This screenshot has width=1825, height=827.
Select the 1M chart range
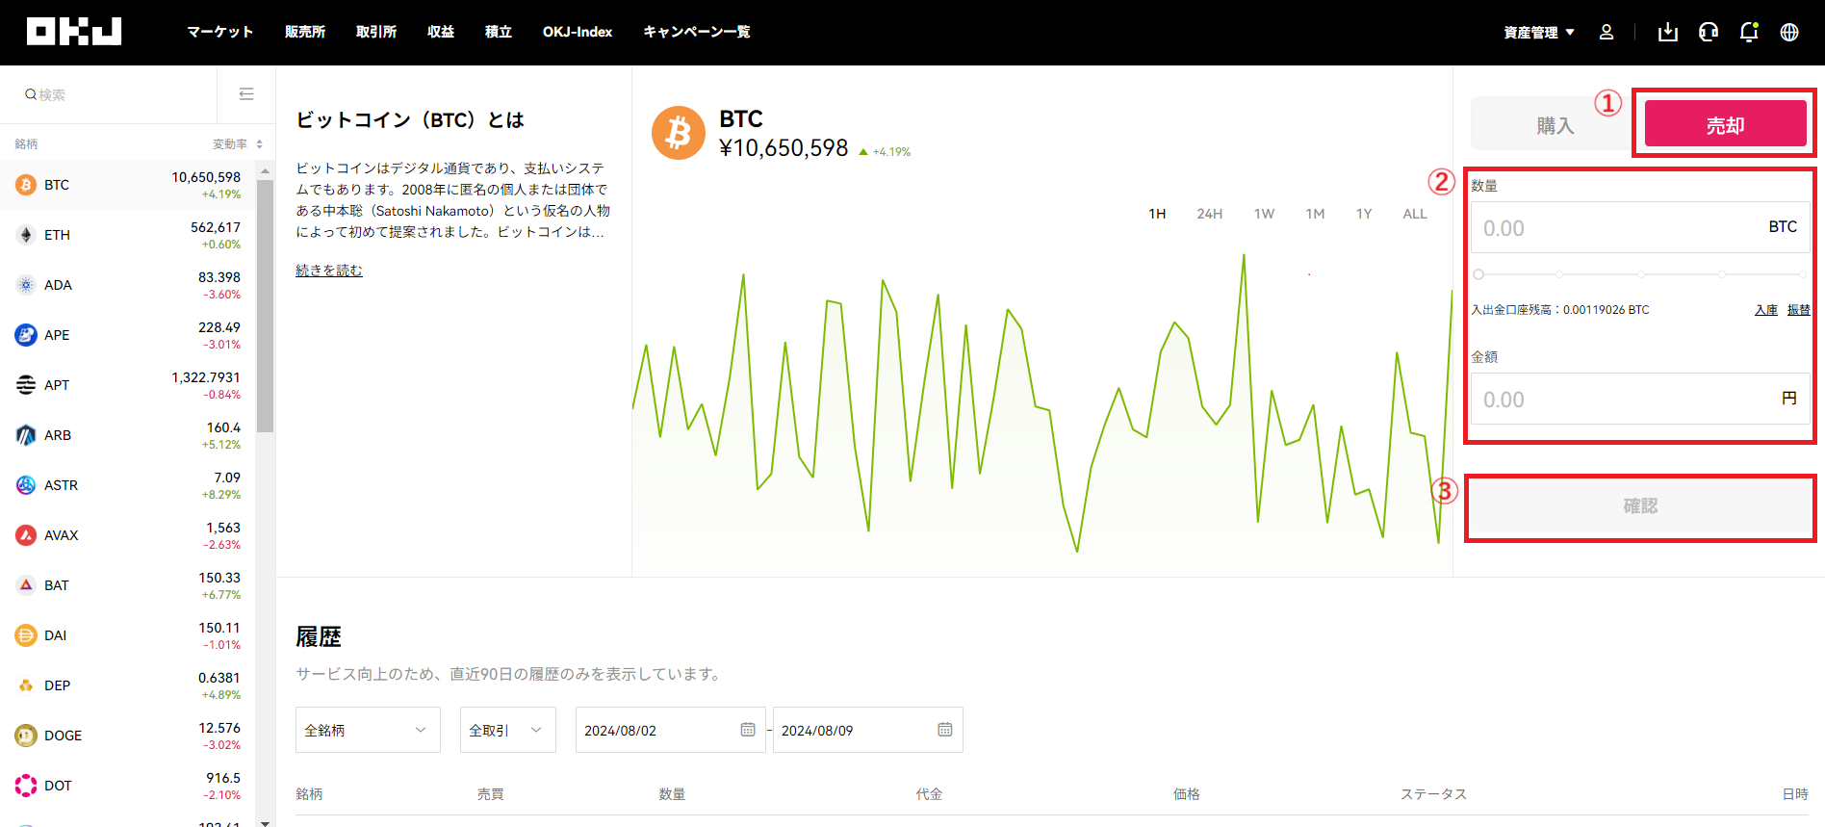(1315, 214)
